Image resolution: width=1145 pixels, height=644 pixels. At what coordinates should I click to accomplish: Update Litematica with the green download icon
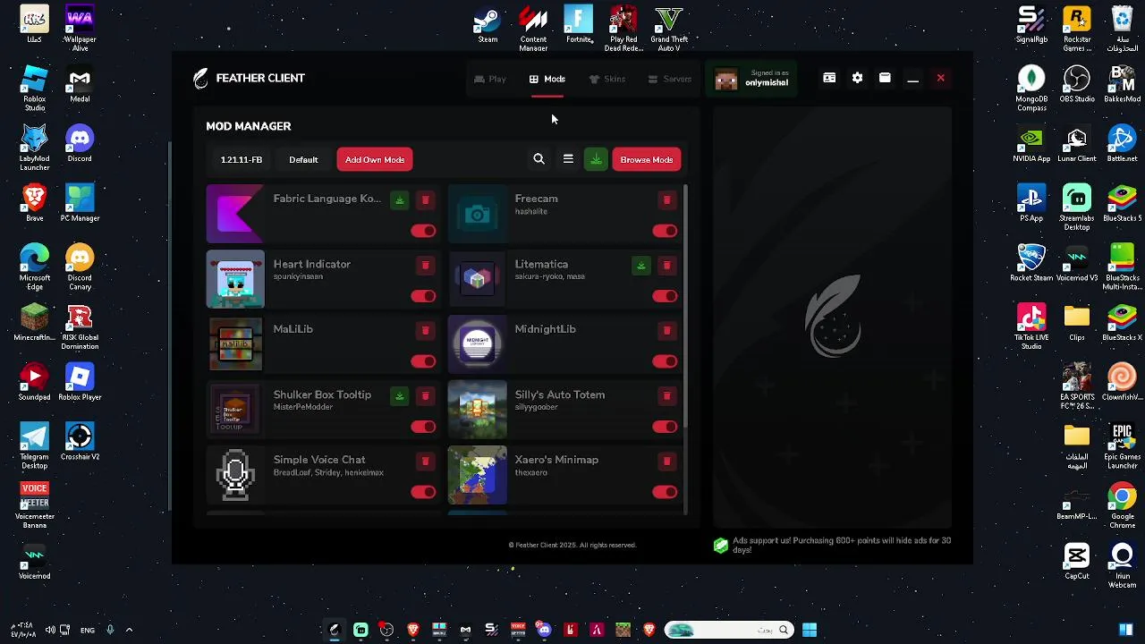pyautogui.click(x=641, y=266)
